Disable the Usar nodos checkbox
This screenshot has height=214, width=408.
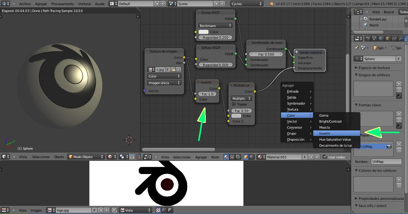tap(325, 157)
